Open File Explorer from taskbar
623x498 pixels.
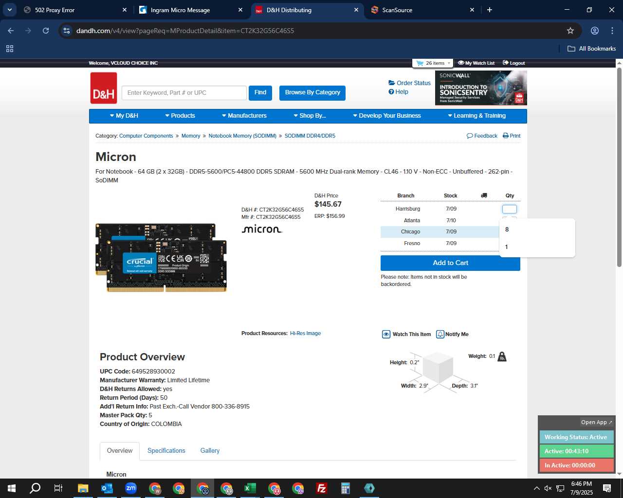[x=83, y=488]
